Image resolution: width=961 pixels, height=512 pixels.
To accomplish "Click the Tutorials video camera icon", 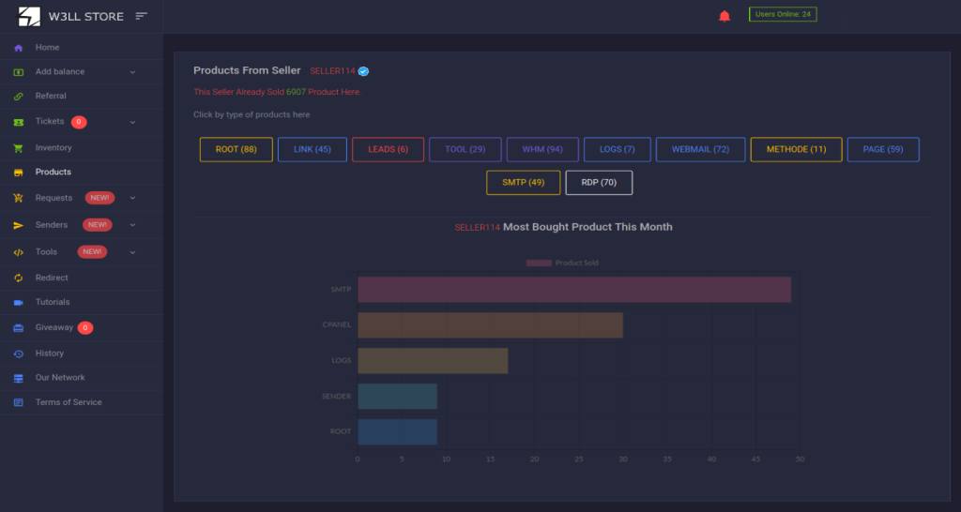I will [x=18, y=303].
